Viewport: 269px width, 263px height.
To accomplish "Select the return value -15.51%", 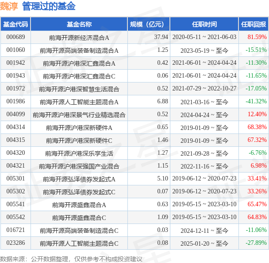I will (x=256, y=50).
